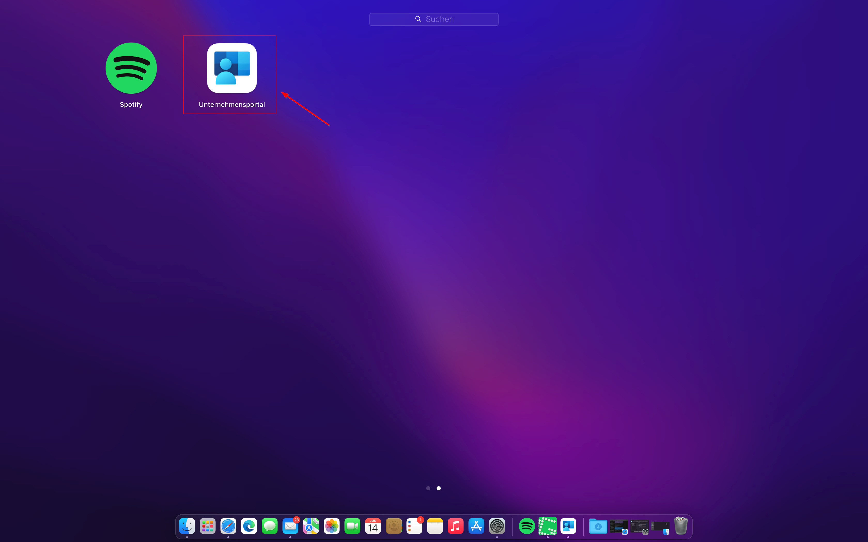Click the Suchen search field
Viewport: 868px width, 542px height.
(434, 19)
